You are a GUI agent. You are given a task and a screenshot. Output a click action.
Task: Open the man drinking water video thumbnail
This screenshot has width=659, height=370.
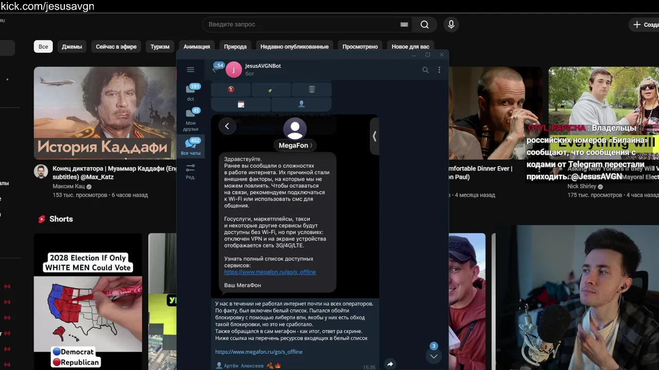pyautogui.click(x=494, y=113)
